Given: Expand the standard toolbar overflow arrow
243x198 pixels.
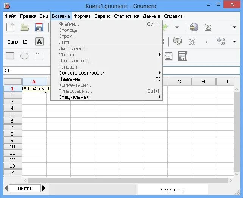Looking at the screenshot, I should click(x=234, y=27).
